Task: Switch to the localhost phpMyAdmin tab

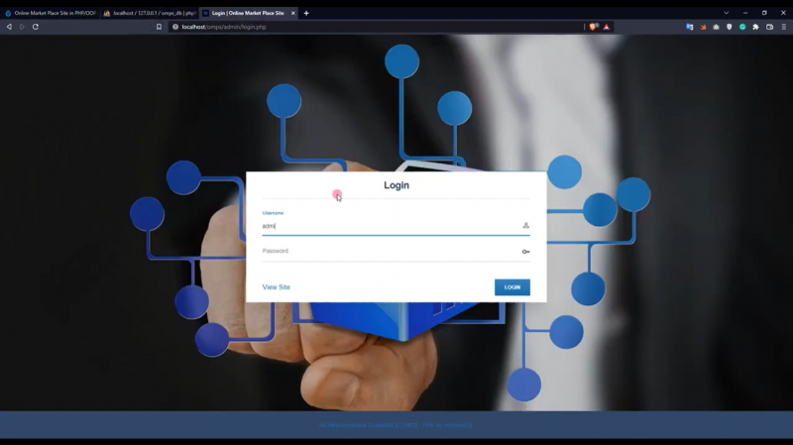Action: (x=149, y=13)
